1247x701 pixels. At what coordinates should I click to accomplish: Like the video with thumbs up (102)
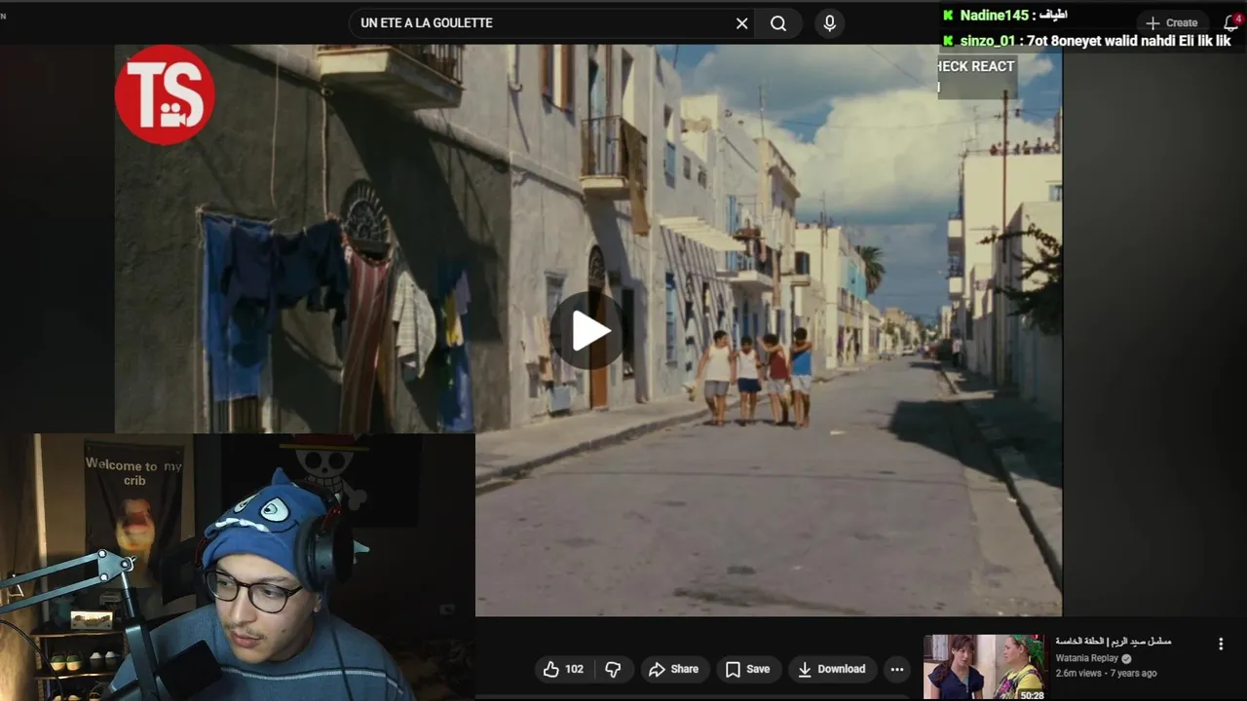[563, 669]
